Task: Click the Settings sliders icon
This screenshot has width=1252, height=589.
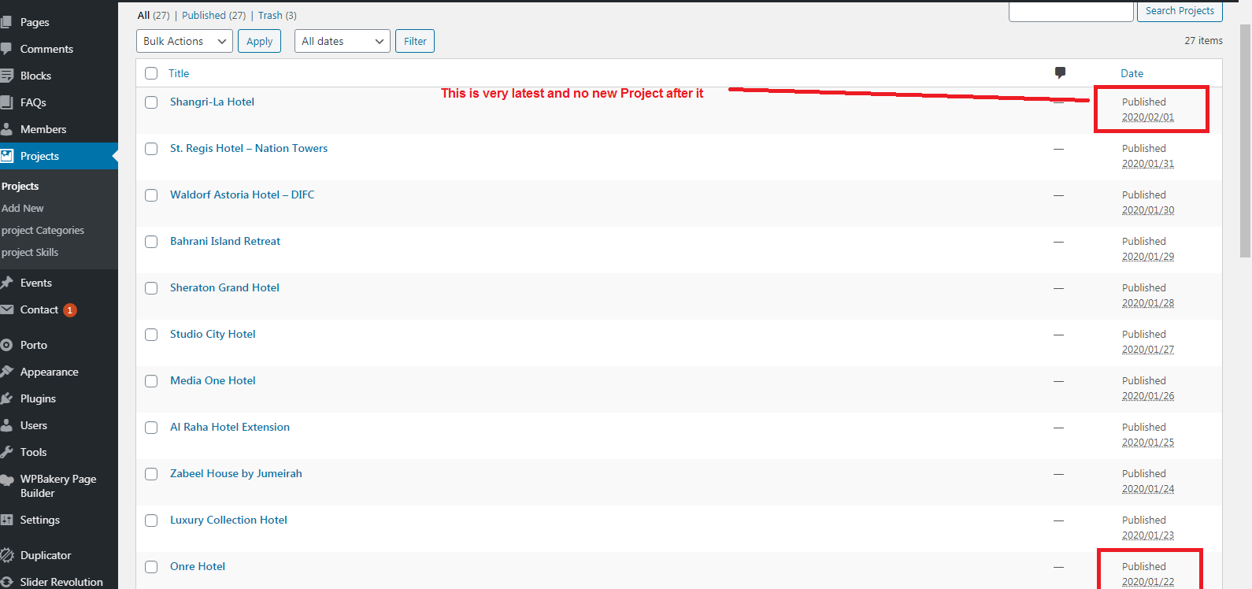Action: (x=7, y=520)
